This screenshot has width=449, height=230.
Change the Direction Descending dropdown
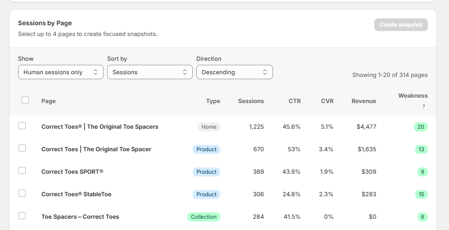(x=235, y=72)
